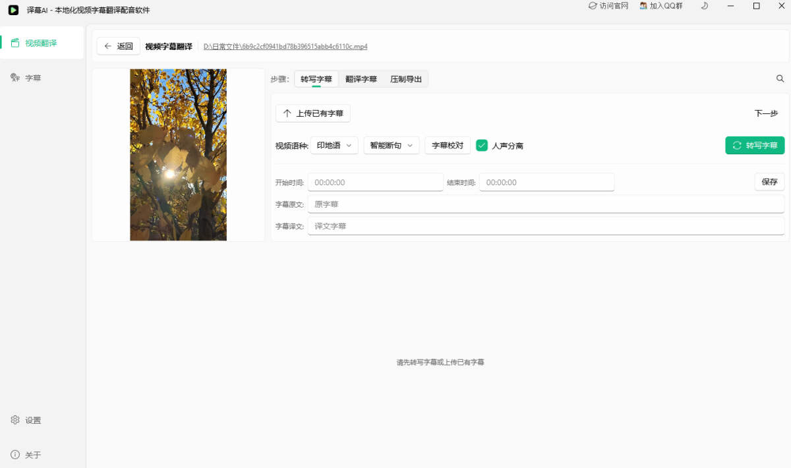
Task: Click the 译幕AI app logo
Action: (13, 10)
